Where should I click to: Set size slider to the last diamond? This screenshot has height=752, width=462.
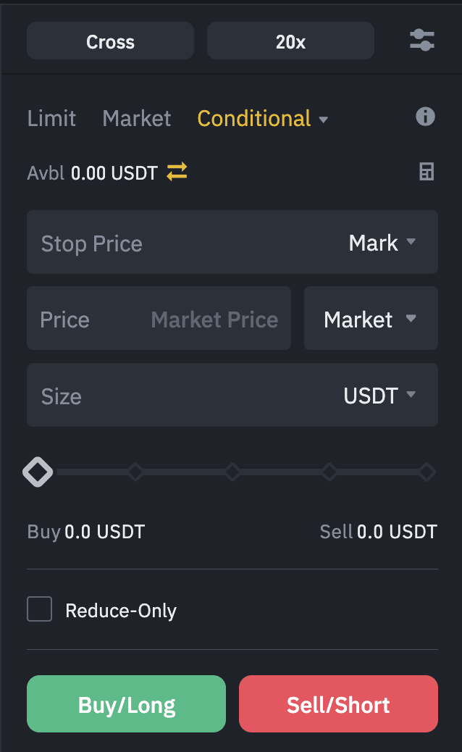point(427,472)
